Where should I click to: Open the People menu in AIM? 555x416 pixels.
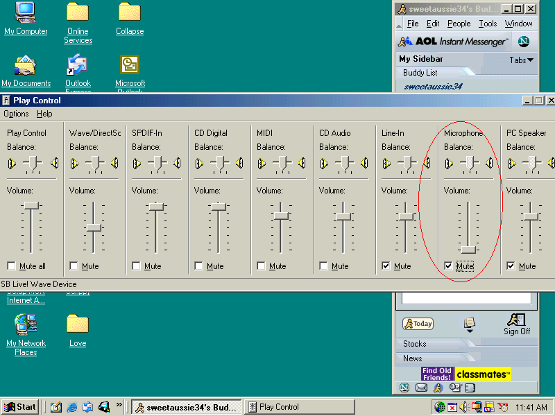[459, 24]
